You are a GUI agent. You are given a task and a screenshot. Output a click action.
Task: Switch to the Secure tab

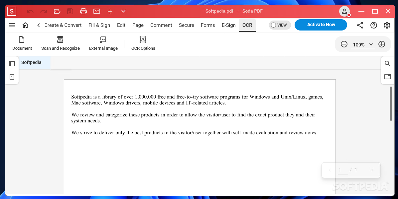pyautogui.click(x=187, y=25)
